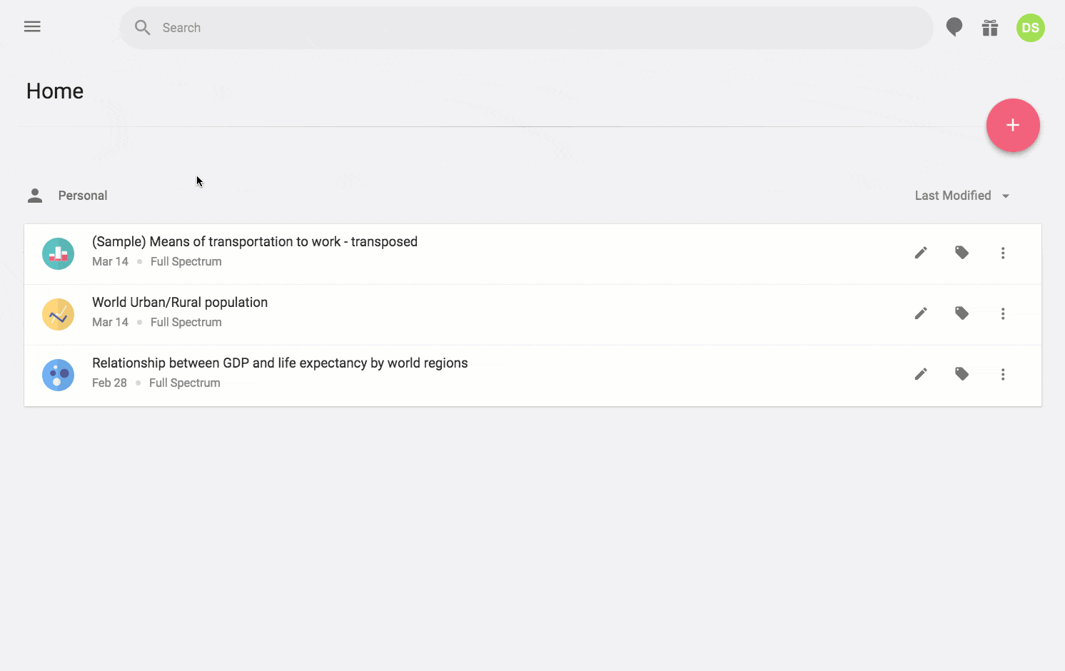
Task: Click the feedback chat bubble icon
Action: coord(954,28)
